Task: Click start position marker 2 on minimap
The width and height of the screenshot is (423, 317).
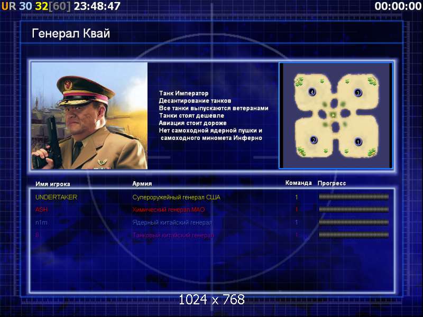Action: click(x=314, y=140)
